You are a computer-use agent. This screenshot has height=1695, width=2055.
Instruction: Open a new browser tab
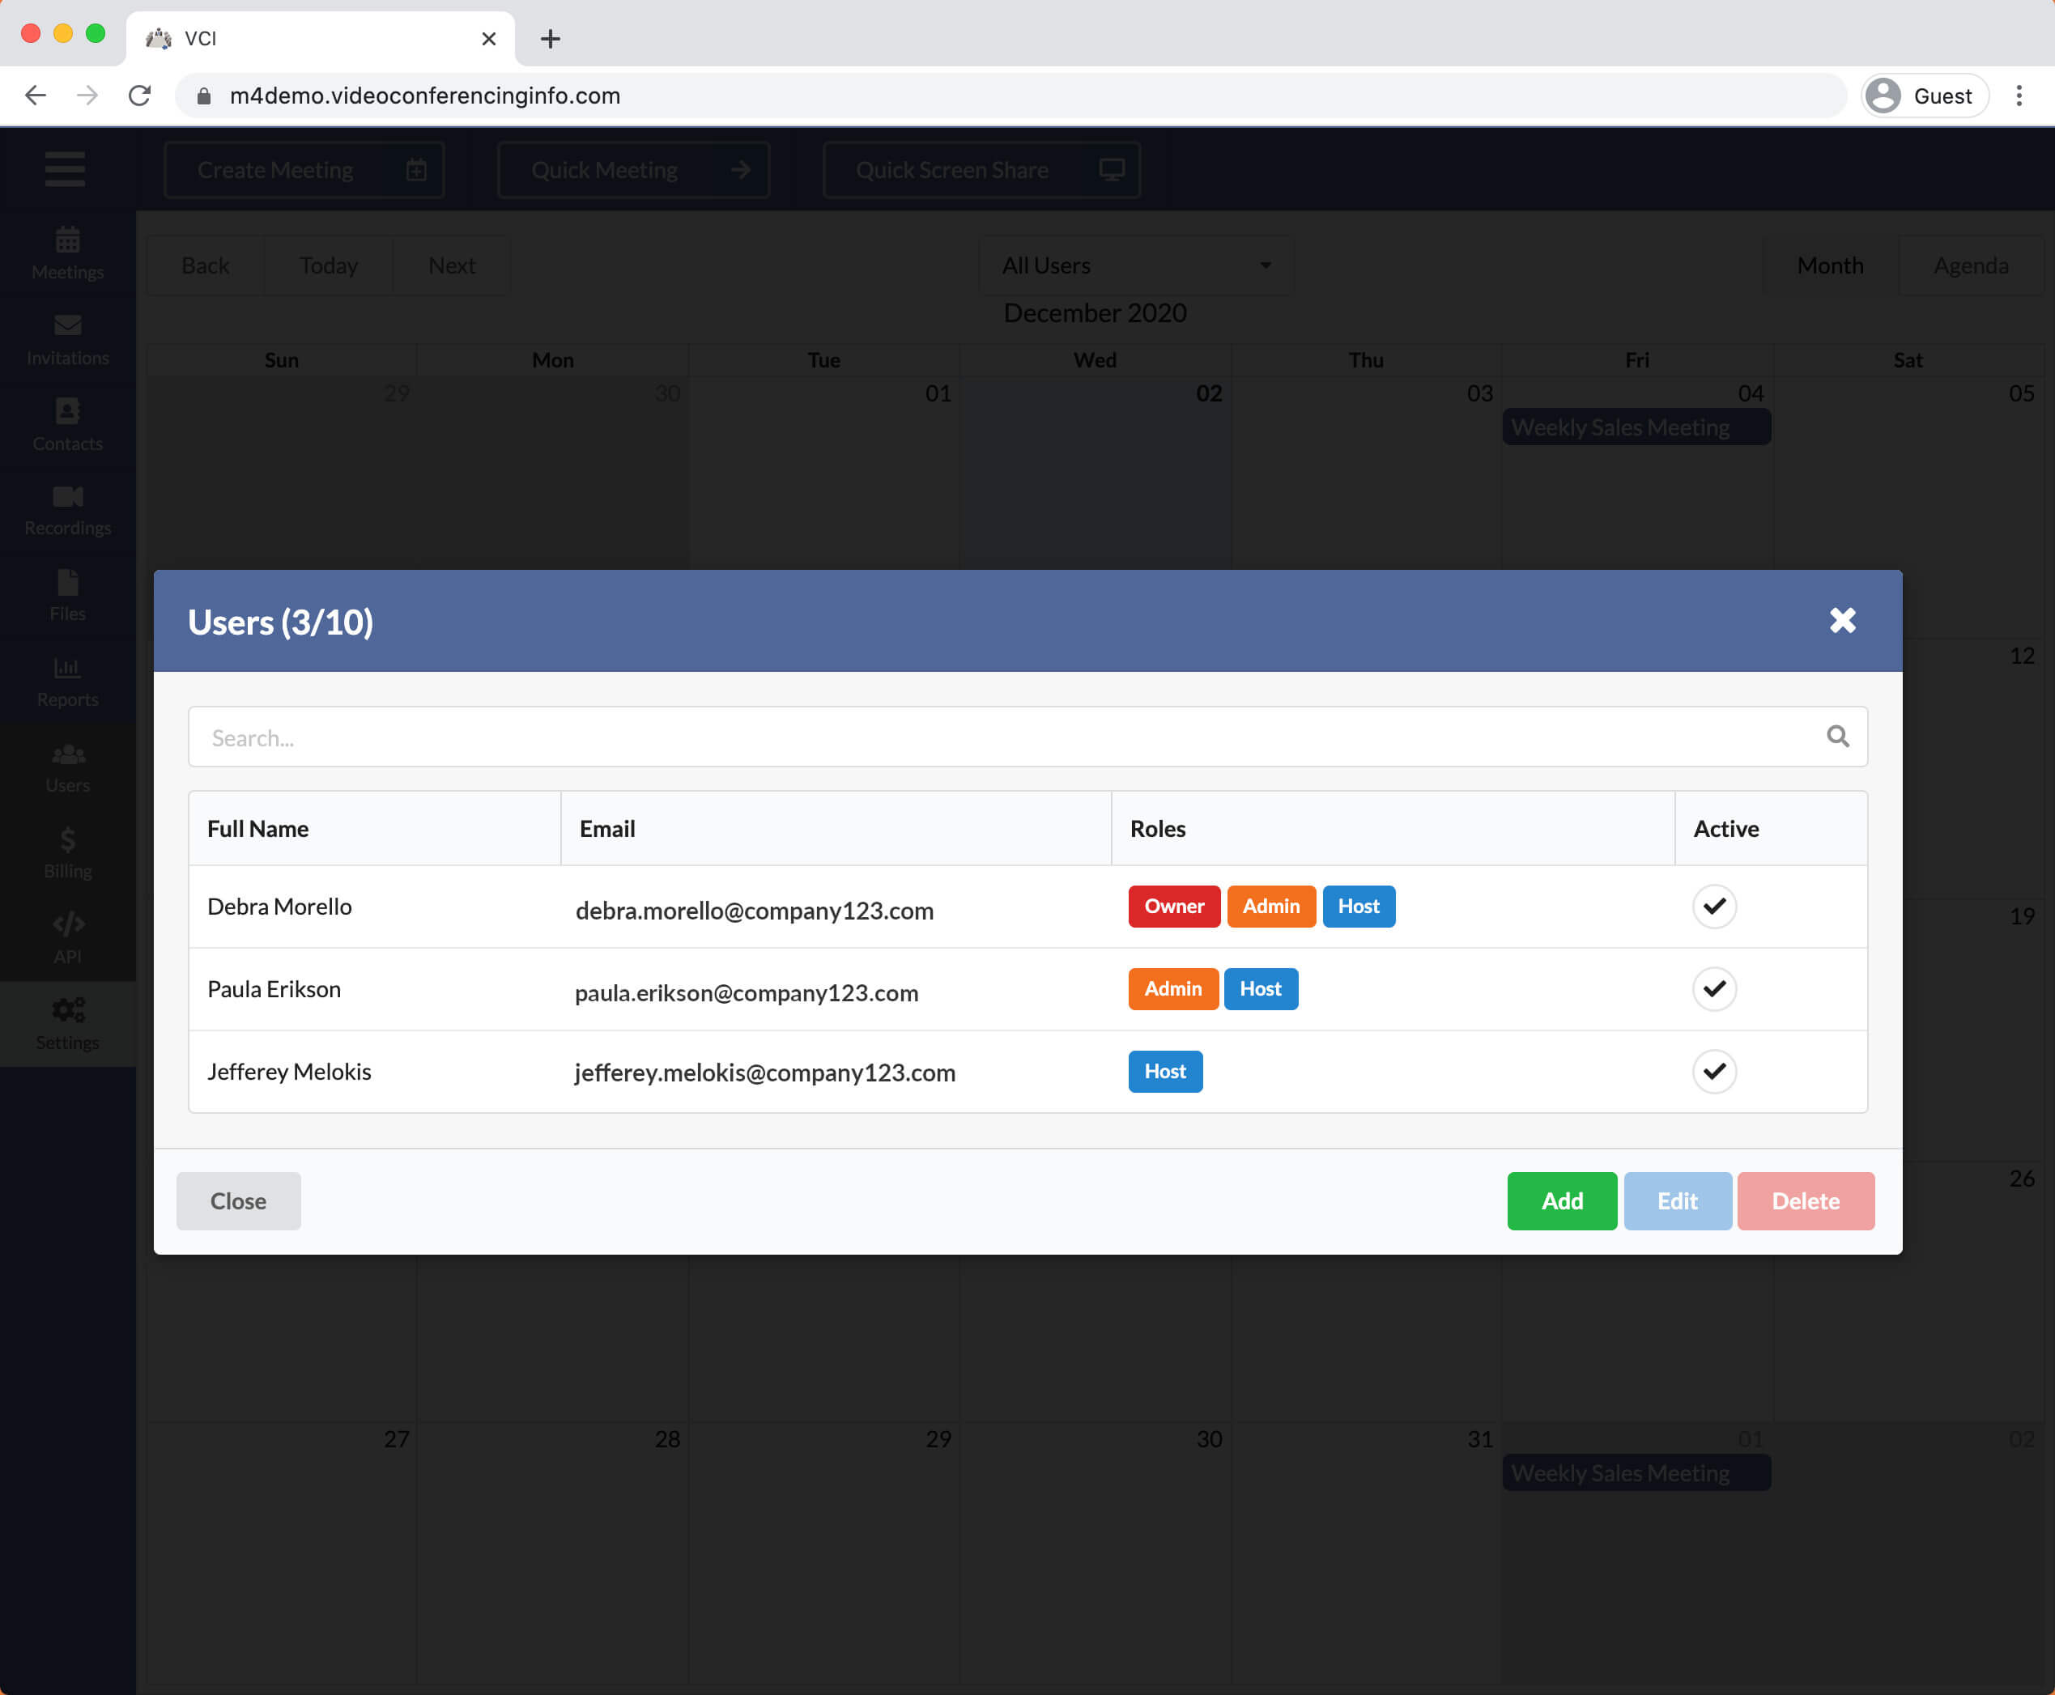click(550, 39)
